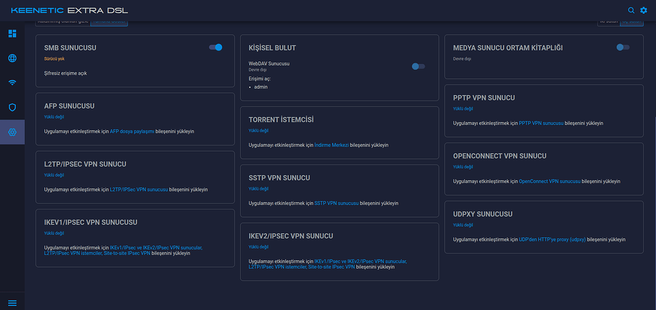Open the security shield section
The width and height of the screenshot is (656, 310).
click(x=12, y=108)
